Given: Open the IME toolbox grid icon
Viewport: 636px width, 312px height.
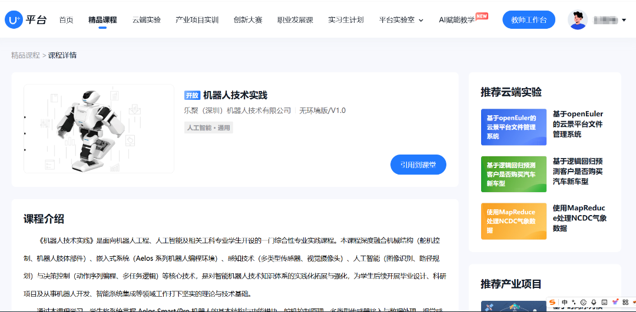Looking at the screenshot, I should (626, 303).
